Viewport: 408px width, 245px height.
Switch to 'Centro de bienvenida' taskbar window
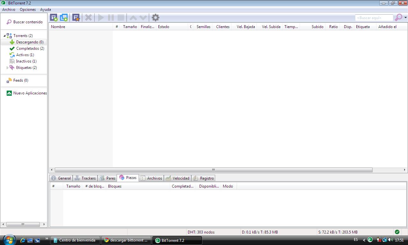[75, 240]
